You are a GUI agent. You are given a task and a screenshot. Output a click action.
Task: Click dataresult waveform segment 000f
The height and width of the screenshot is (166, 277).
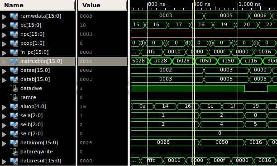coord(219,161)
